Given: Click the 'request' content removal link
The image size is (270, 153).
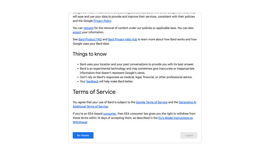Looking at the screenshot, I should 88,28.
